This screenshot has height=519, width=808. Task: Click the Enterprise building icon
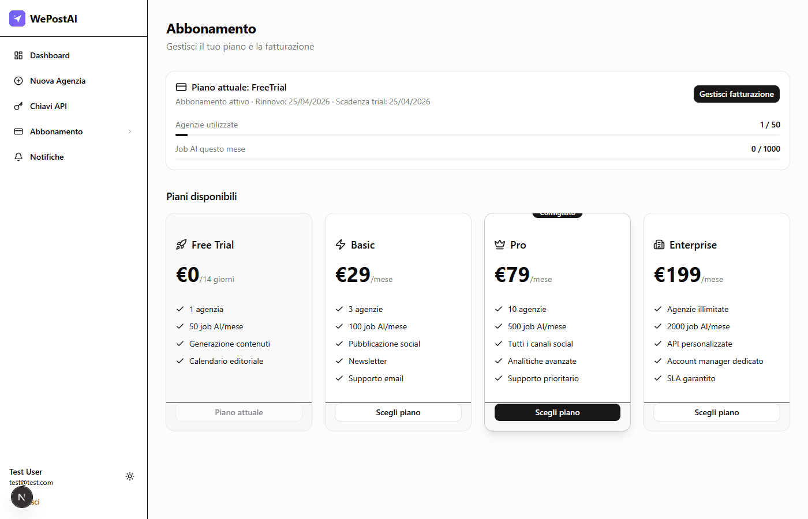point(659,245)
